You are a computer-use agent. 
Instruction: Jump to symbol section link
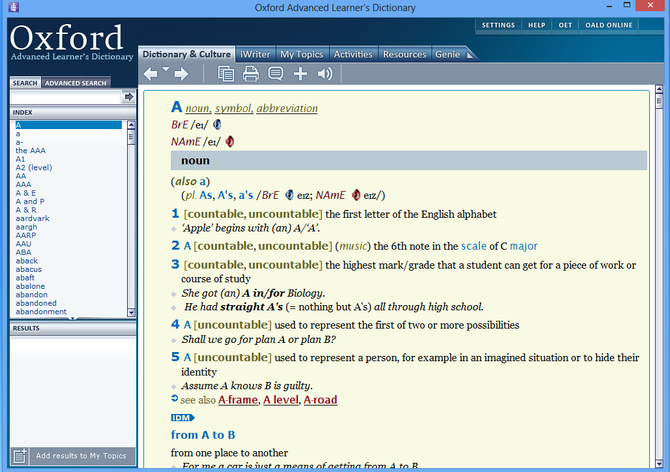click(x=233, y=109)
